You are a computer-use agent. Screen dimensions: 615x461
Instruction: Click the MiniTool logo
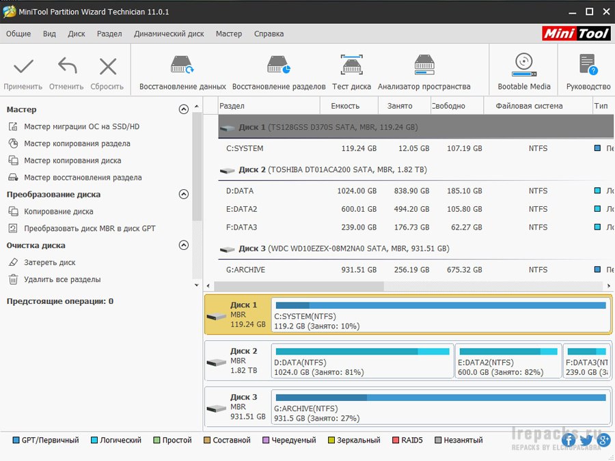576,33
